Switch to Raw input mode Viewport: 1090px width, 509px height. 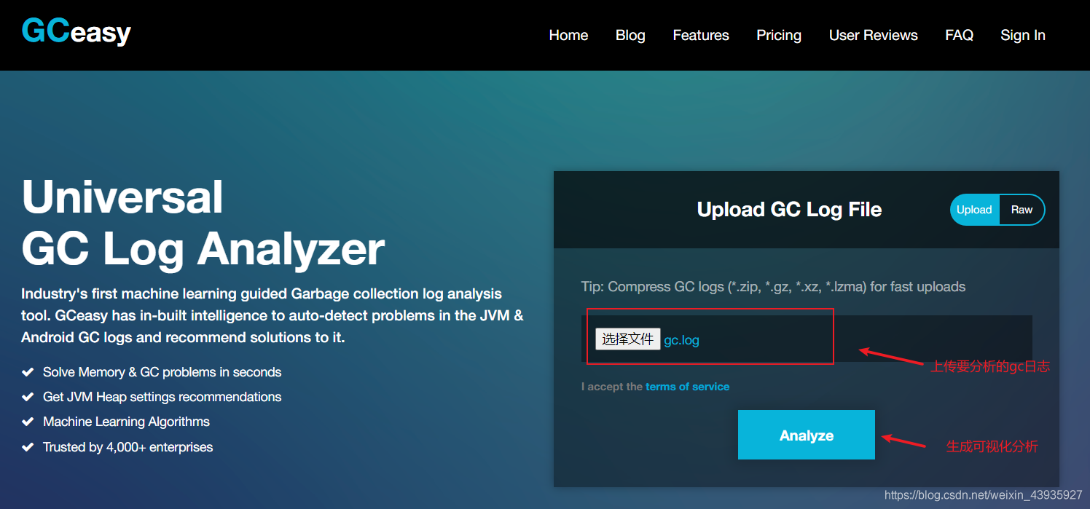pos(1022,210)
